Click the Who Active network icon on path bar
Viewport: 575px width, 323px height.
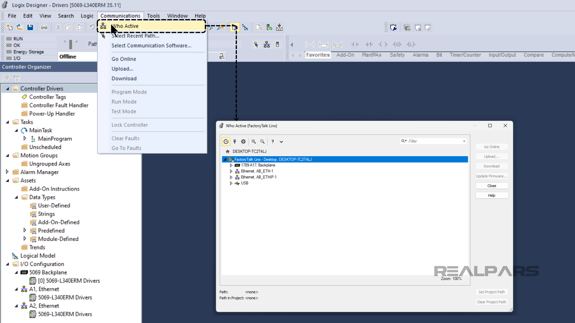[x=267, y=45]
